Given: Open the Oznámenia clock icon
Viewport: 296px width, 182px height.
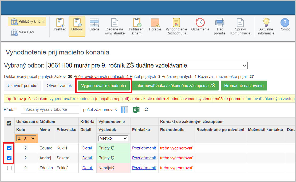Looking at the screenshot, I should tap(200, 25).
